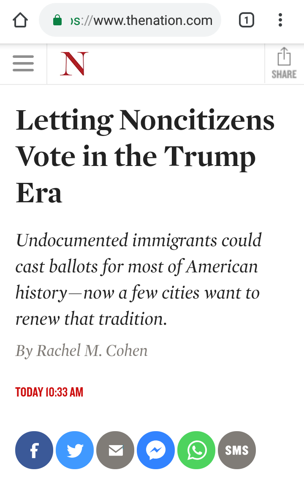Share article on Twitter
304x481 pixels.
[x=75, y=450]
